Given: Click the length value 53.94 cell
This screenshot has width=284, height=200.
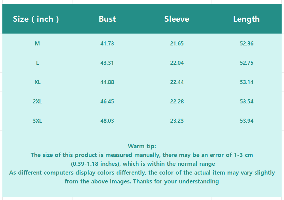Looking at the screenshot, I should [x=247, y=121].
